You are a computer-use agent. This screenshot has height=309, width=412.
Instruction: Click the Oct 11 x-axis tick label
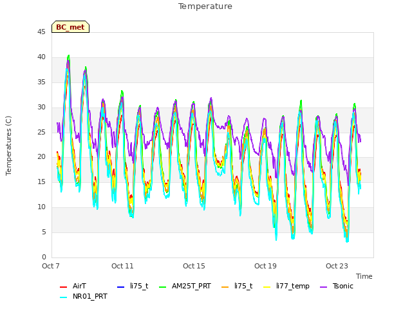coord(122,266)
